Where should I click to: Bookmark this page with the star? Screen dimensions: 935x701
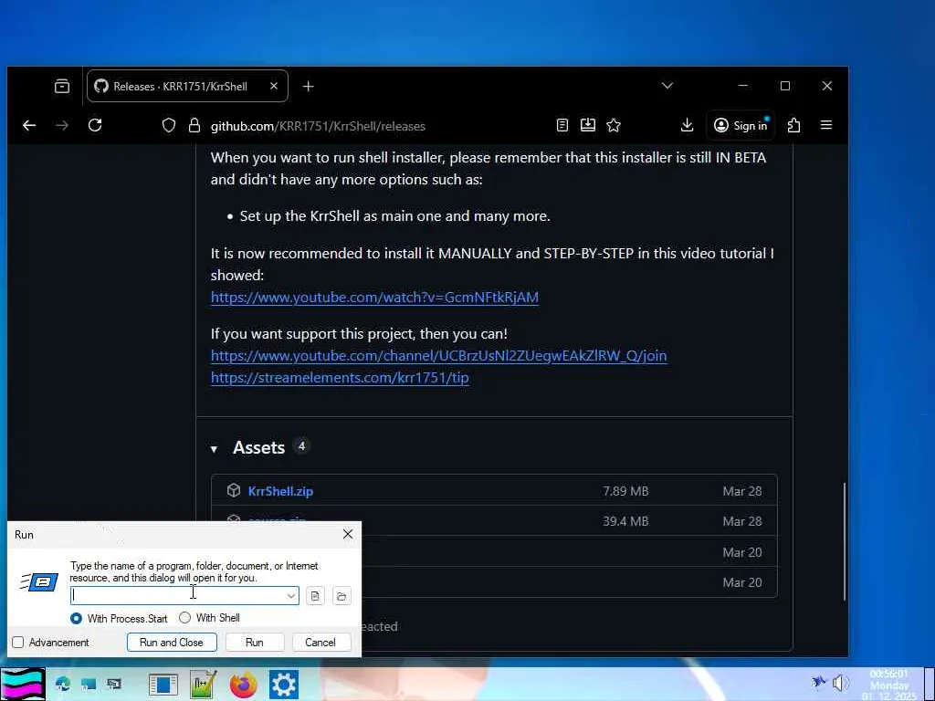click(614, 125)
